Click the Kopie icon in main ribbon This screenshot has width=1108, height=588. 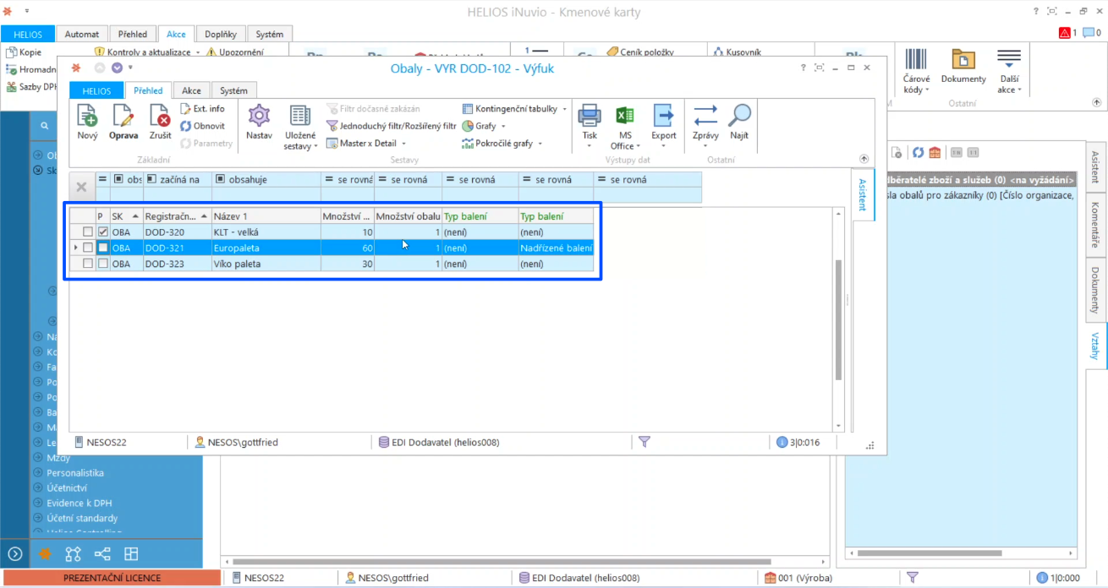[12, 52]
